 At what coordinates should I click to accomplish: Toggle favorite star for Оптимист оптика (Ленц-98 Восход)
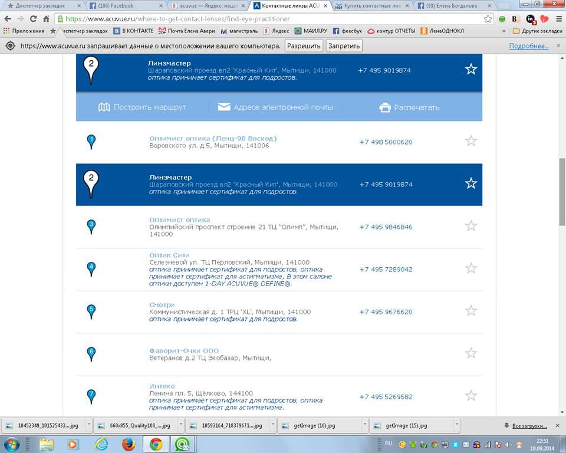coord(470,141)
